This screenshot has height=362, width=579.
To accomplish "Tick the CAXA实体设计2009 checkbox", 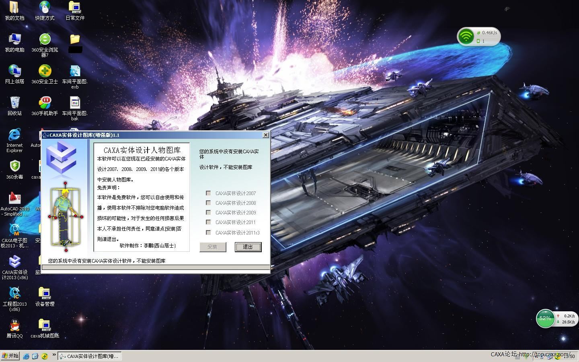I will click(x=208, y=212).
